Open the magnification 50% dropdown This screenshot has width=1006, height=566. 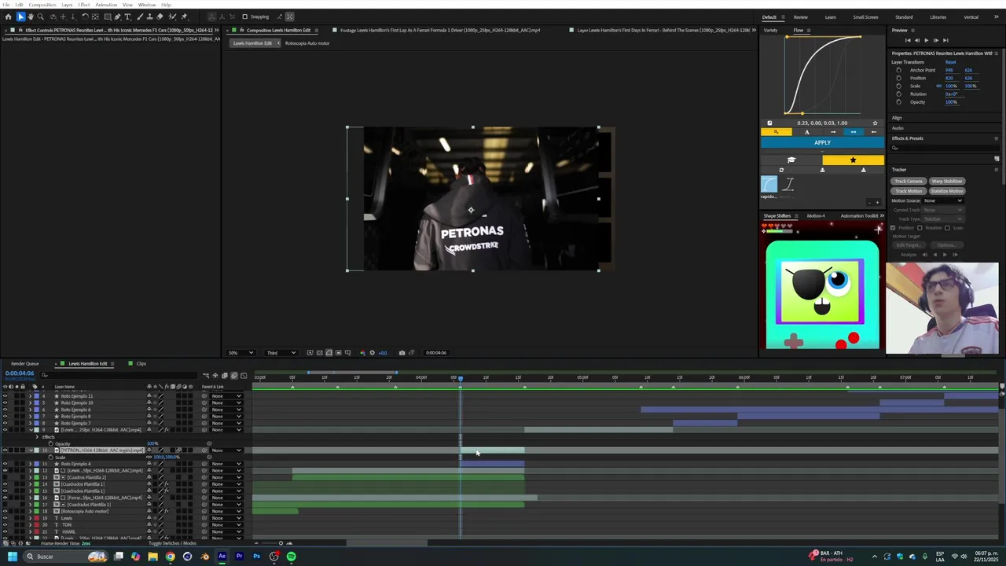tap(240, 353)
